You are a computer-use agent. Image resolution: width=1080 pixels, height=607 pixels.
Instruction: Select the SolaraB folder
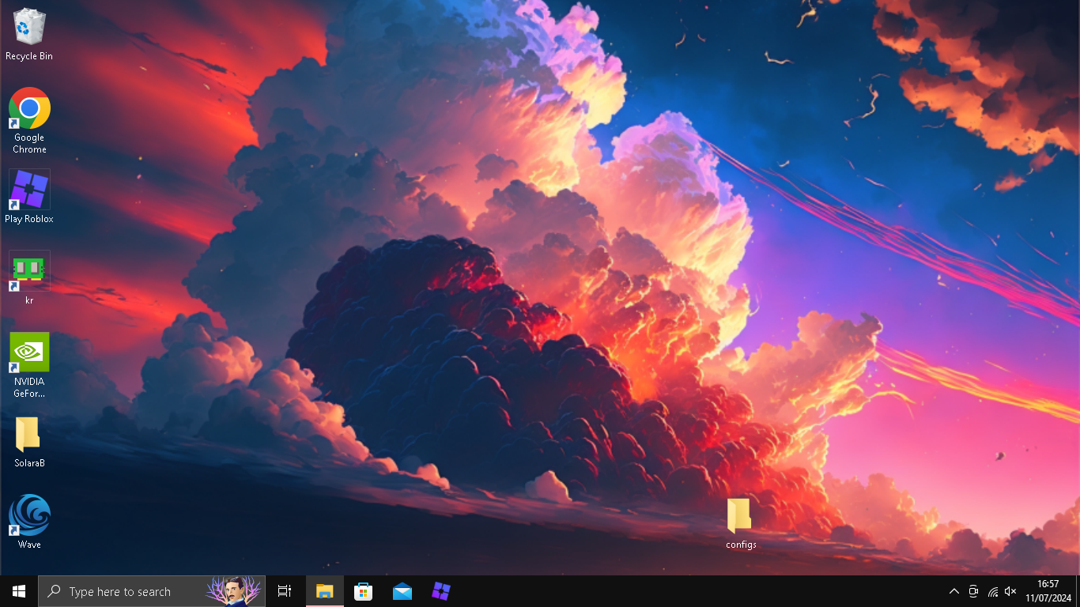click(x=29, y=443)
